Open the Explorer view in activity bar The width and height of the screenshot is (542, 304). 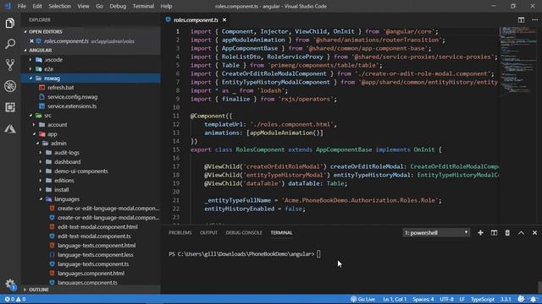pos(10,23)
